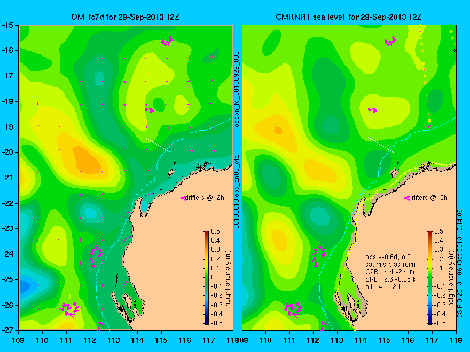Select the 'sat rms bias (cm)' text line
This screenshot has width=470, height=352.
tap(390, 265)
